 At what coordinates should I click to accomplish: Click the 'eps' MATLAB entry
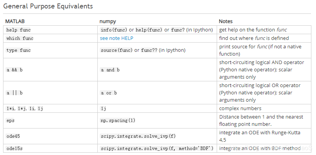(x=10, y=120)
